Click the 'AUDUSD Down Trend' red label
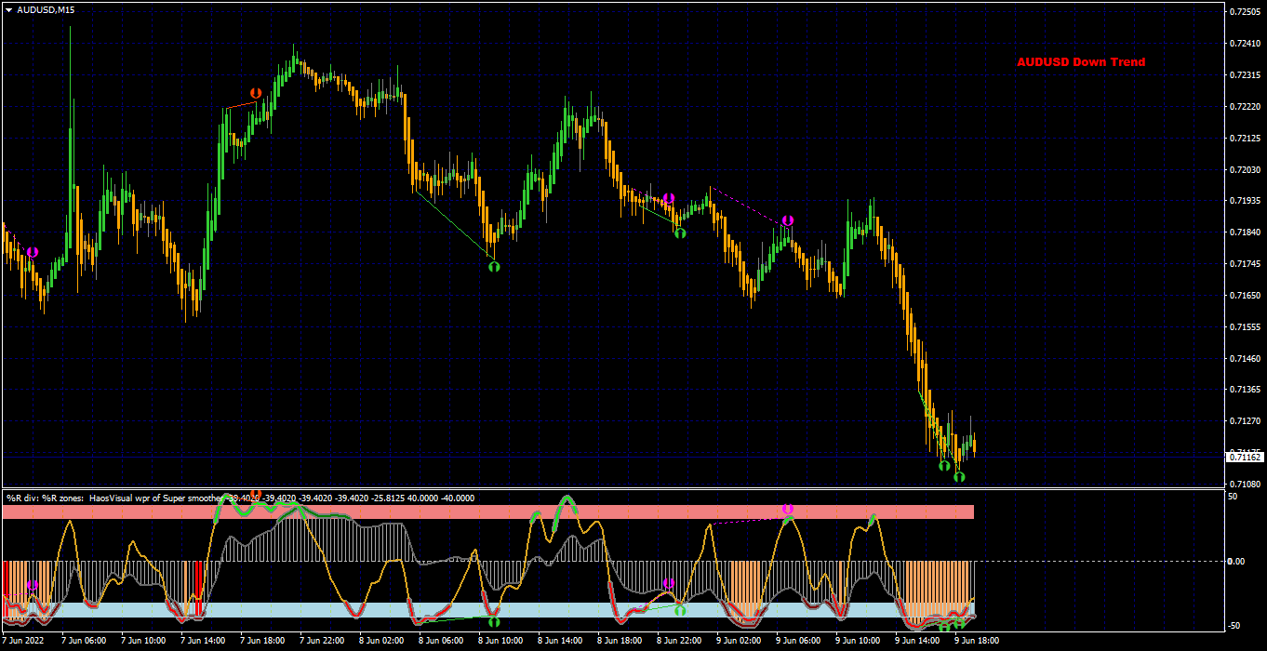The height and width of the screenshot is (651, 1267). coord(1081,62)
